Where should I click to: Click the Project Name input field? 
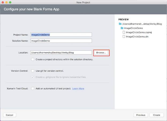tap(61, 35)
